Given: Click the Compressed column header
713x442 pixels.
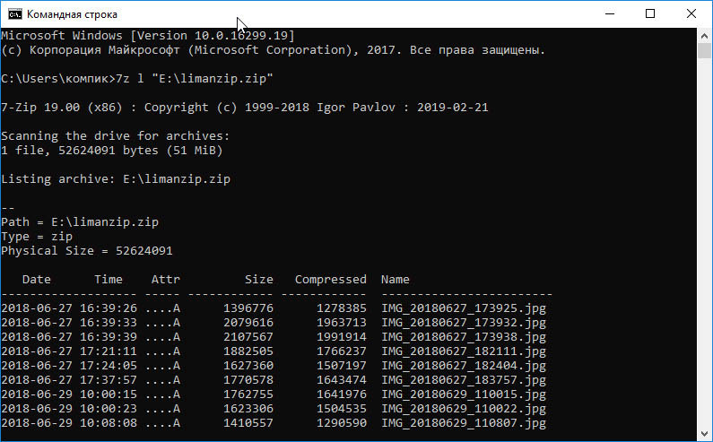Looking at the screenshot, I should pyautogui.click(x=331, y=279).
